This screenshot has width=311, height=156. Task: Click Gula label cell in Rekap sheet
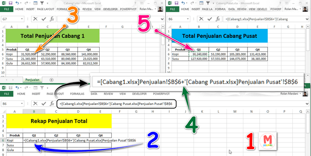click(x=15, y=150)
